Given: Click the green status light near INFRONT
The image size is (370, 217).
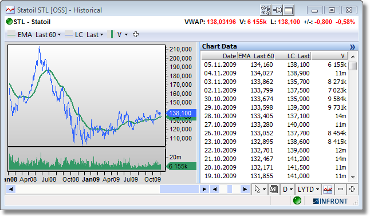Looking at the screenshot, I should click(x=297, y=201).
